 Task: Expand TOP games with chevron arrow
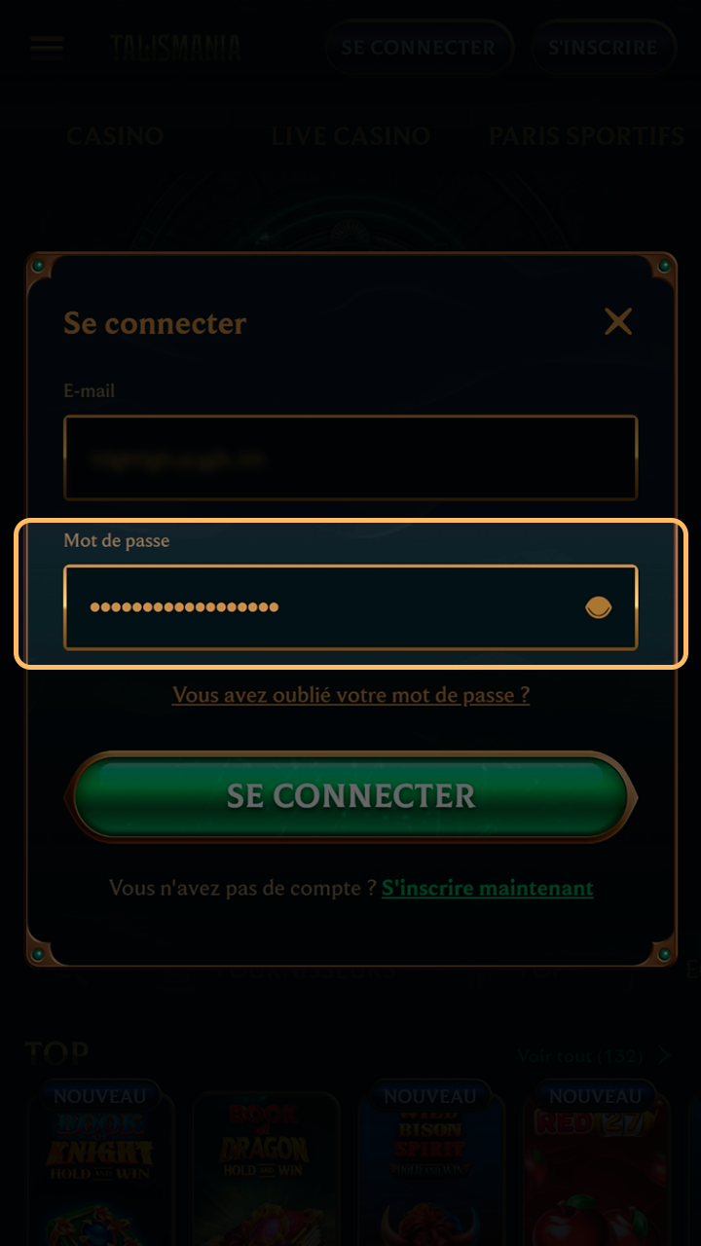click(665, 1055)
